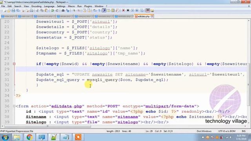Start macro recording with red dot icon

(123, 11)
